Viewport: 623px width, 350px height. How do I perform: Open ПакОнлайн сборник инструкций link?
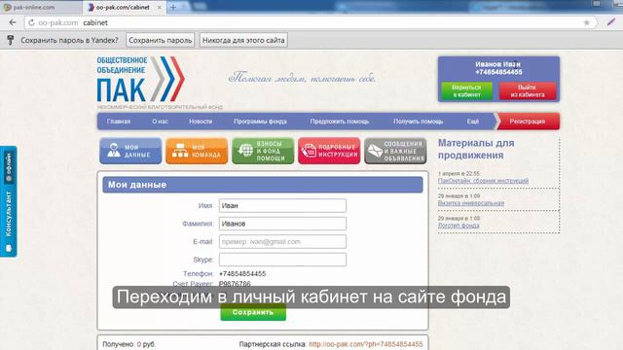click(x=483, y=181)
